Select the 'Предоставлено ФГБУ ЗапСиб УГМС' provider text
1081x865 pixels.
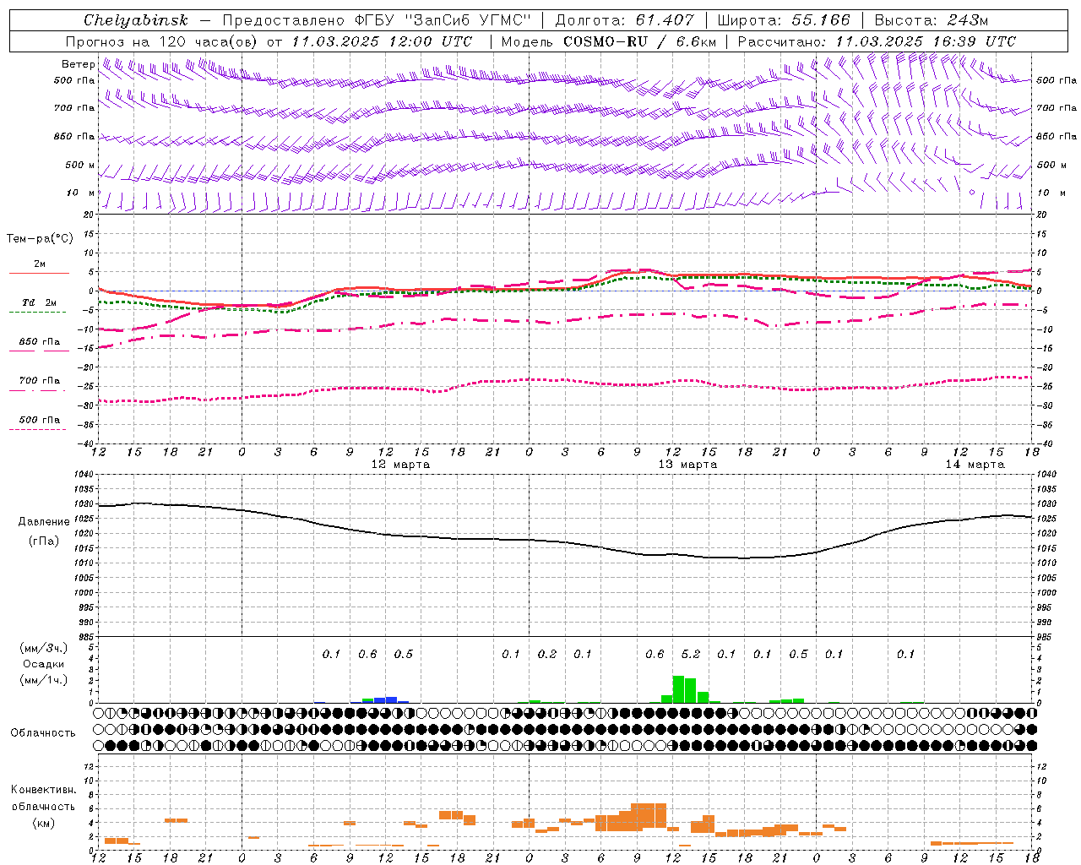coord(377,20)
